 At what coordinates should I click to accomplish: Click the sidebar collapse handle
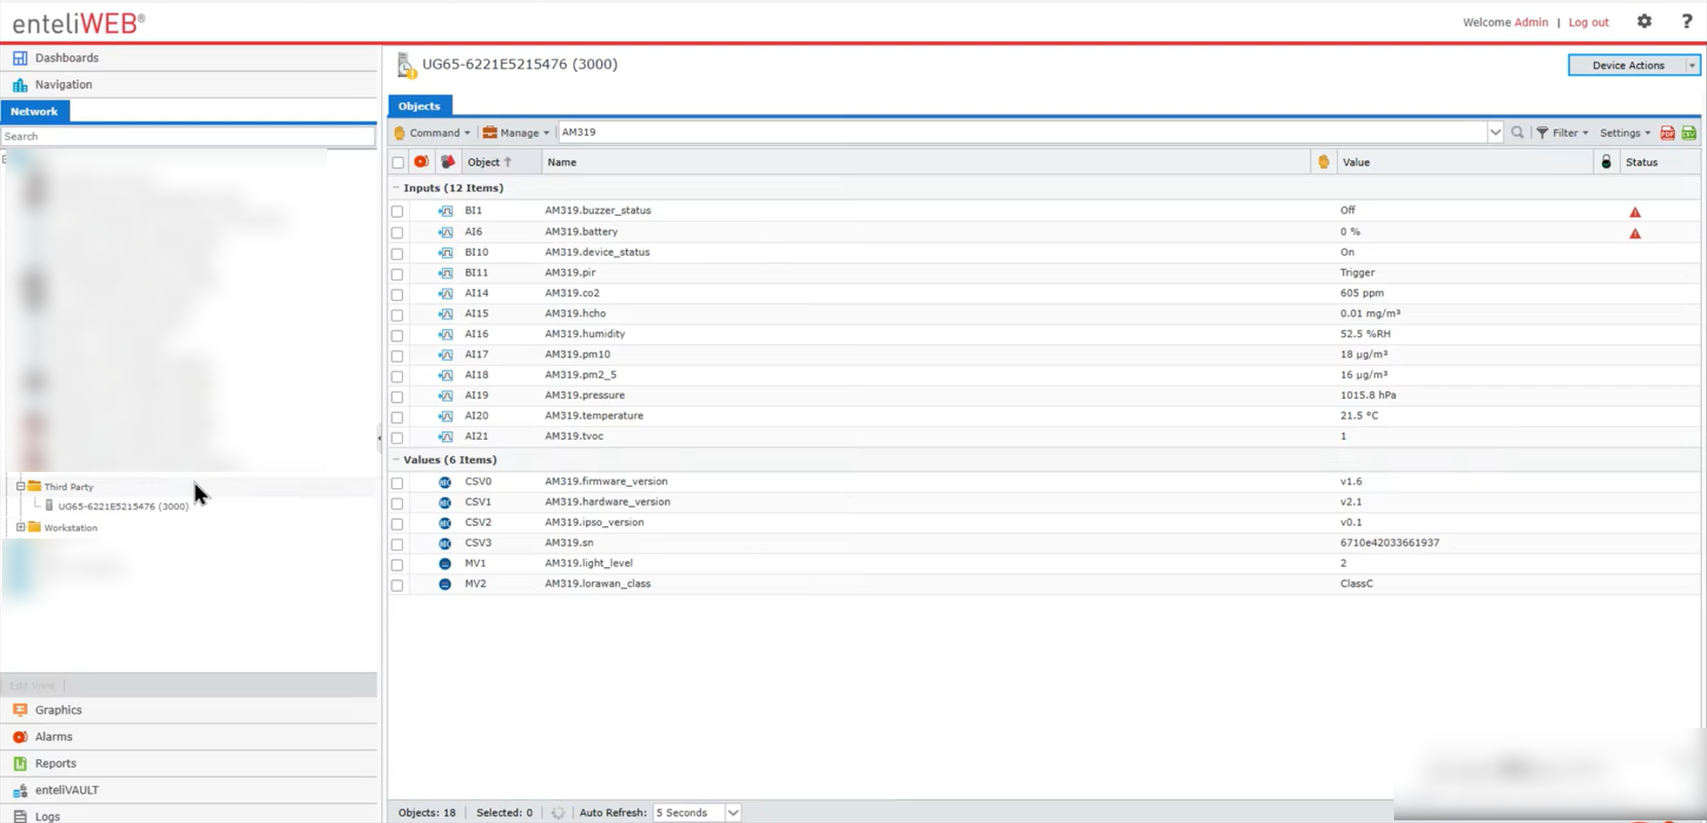380,436
